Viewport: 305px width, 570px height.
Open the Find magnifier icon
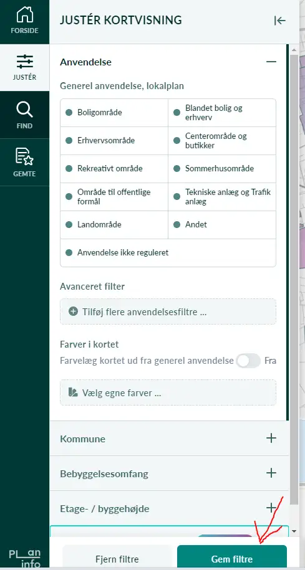pos(24,110)
